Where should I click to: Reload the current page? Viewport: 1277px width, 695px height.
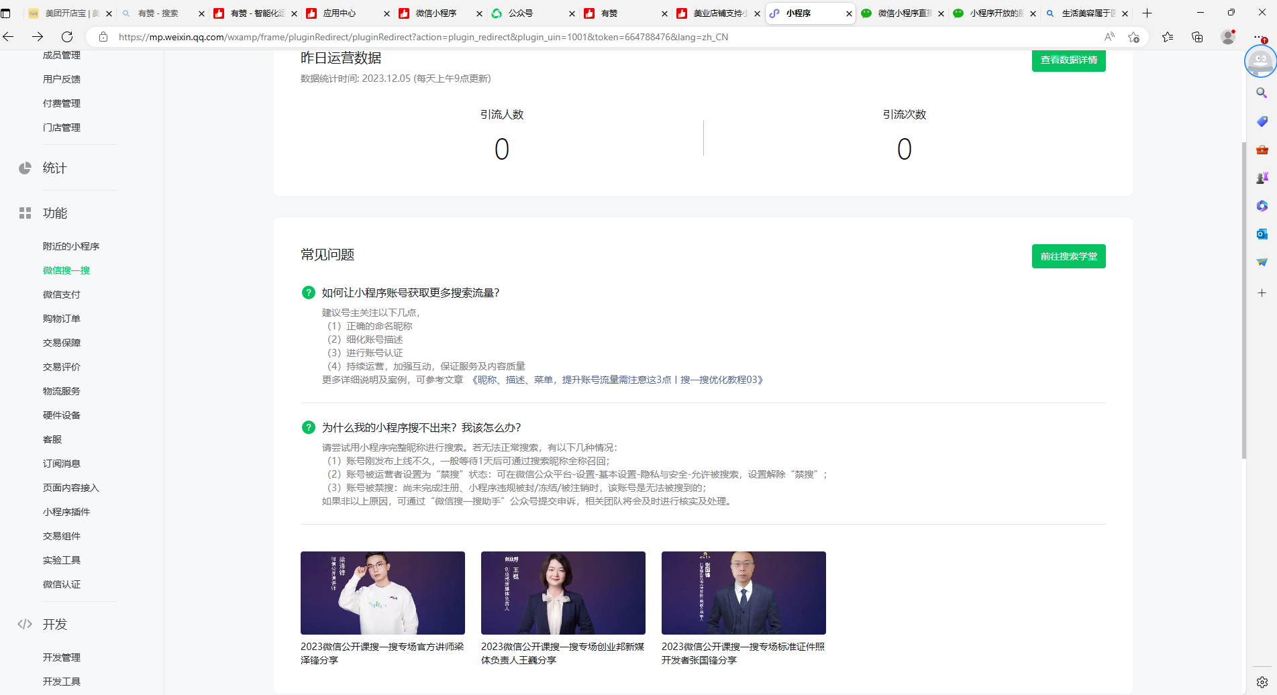tap(67, 37)
